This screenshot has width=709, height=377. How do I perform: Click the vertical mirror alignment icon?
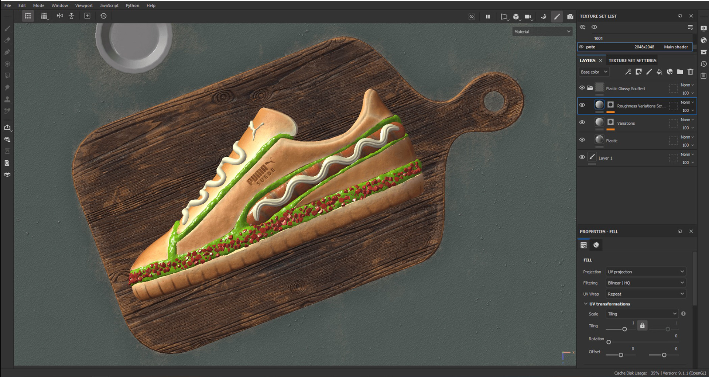coord(72,16)
